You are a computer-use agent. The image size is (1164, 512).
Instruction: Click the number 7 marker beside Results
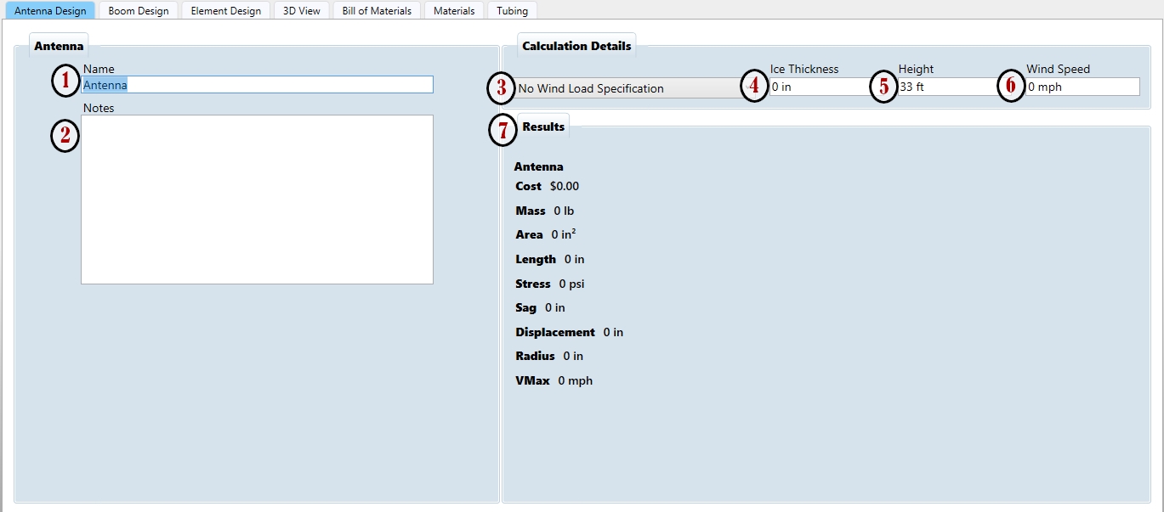pyautogui.click(x=503, y=131)
